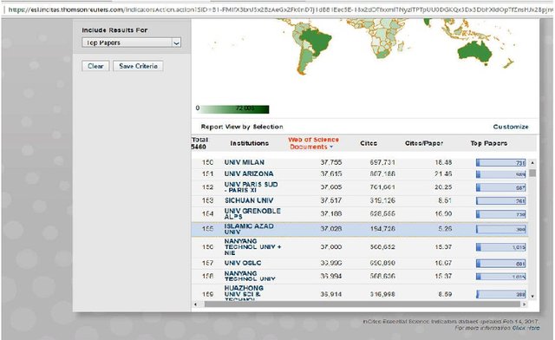The height and width of the screenshot is (340, 555).
Task: Click Top Papers bar for SICHUAN UNIV
Action: (x=501, y=201)
